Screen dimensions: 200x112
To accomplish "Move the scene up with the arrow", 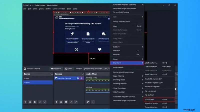I will pos(40,102).
